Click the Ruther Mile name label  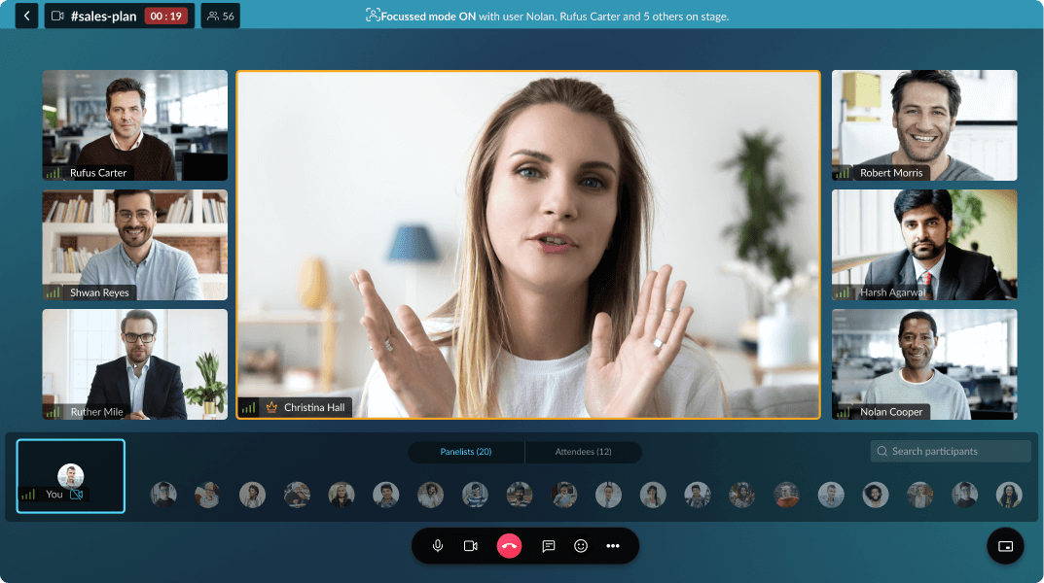click(96, 411)
